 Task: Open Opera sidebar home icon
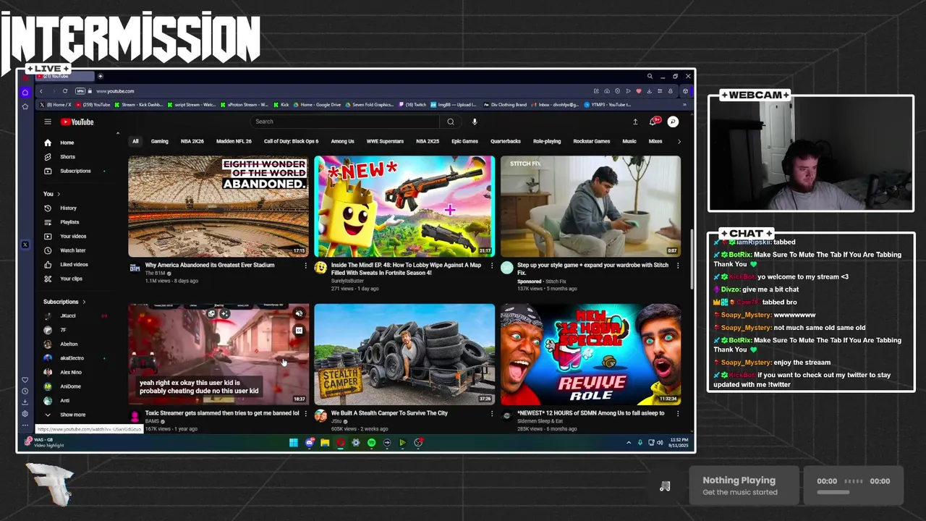[x=25, y=93]
